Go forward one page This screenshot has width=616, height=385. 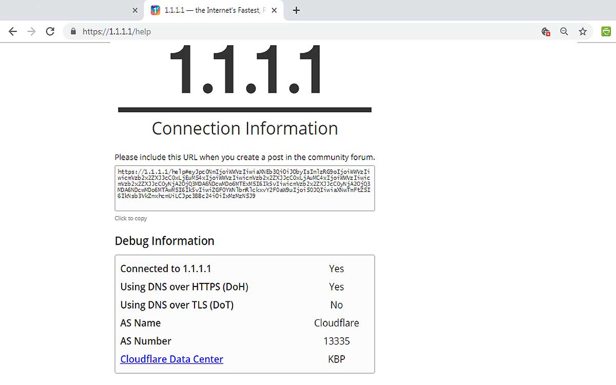click(x=31, y=31)
